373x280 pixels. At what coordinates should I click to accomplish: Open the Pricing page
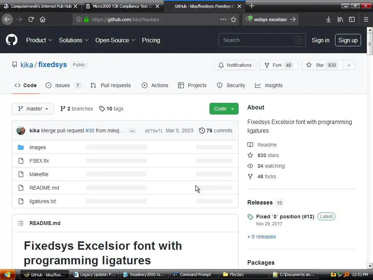(x=151, y=40)
